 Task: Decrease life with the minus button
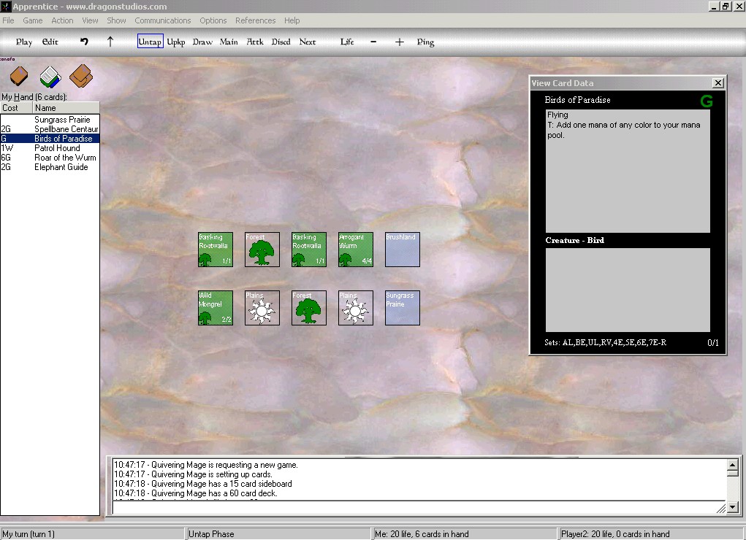[x=373, y=42]
